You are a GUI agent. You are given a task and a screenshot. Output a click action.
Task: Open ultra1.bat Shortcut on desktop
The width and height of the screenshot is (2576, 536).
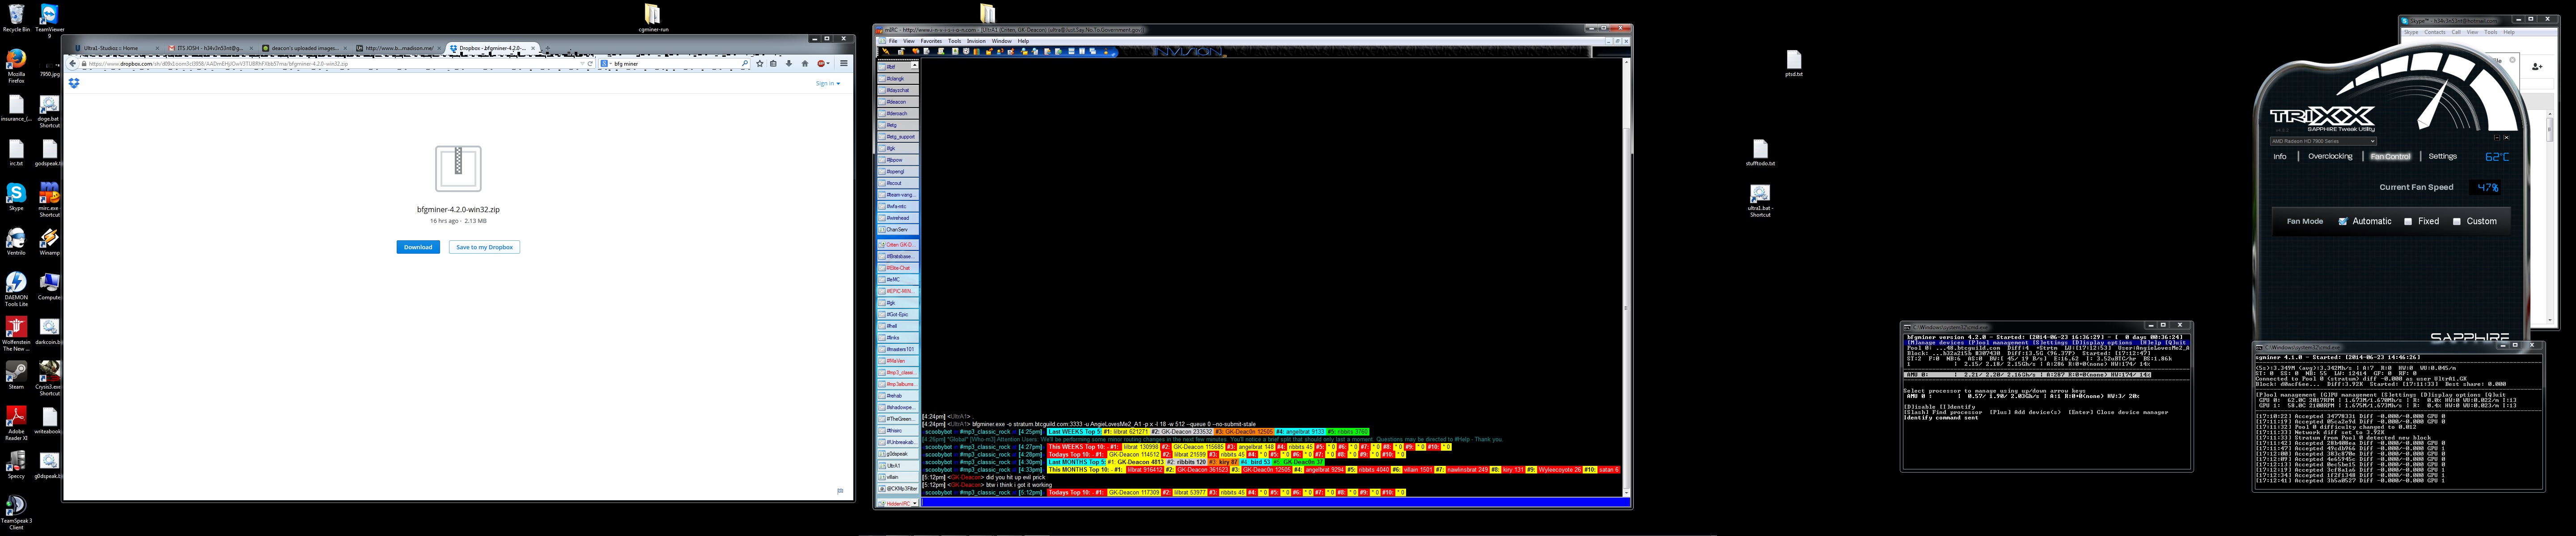tap(1760, 201)
